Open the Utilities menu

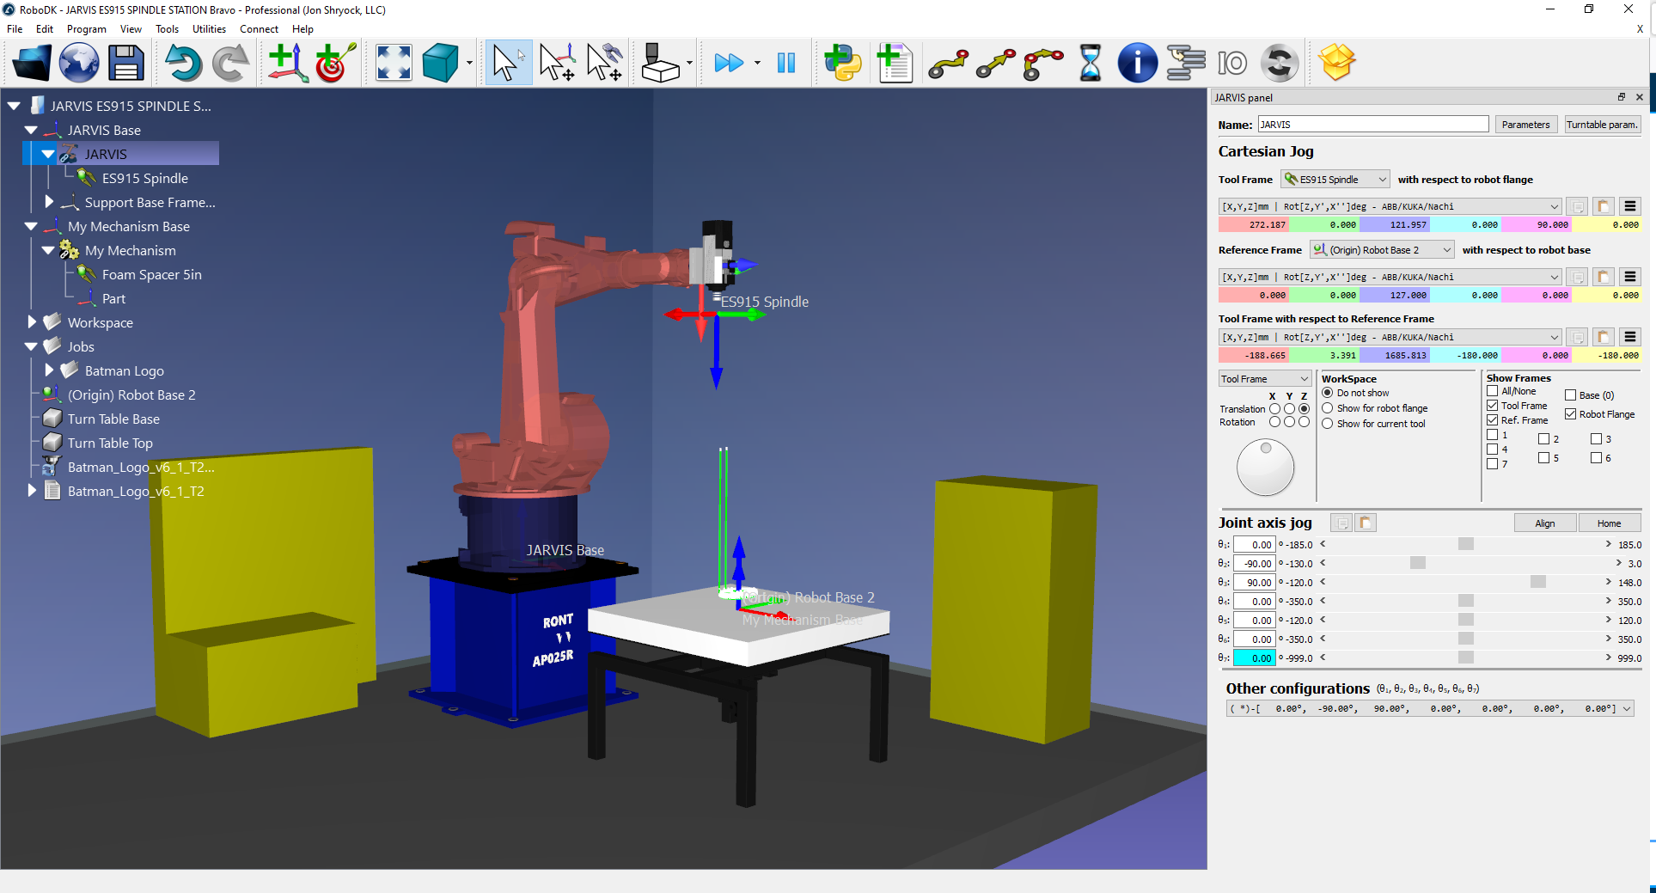[209, 29]
